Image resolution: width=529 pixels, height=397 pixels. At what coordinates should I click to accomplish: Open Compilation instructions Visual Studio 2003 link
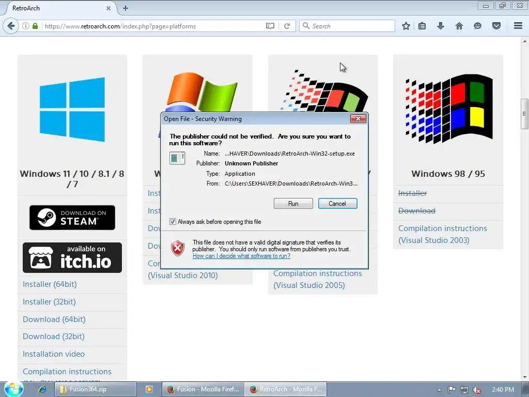pos(443,234)
